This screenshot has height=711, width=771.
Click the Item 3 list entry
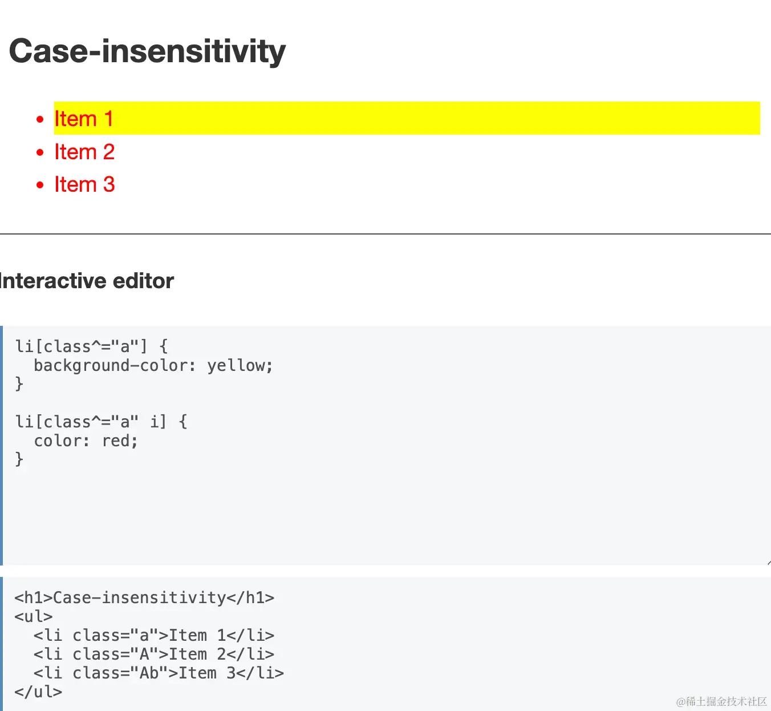(84, 184)
